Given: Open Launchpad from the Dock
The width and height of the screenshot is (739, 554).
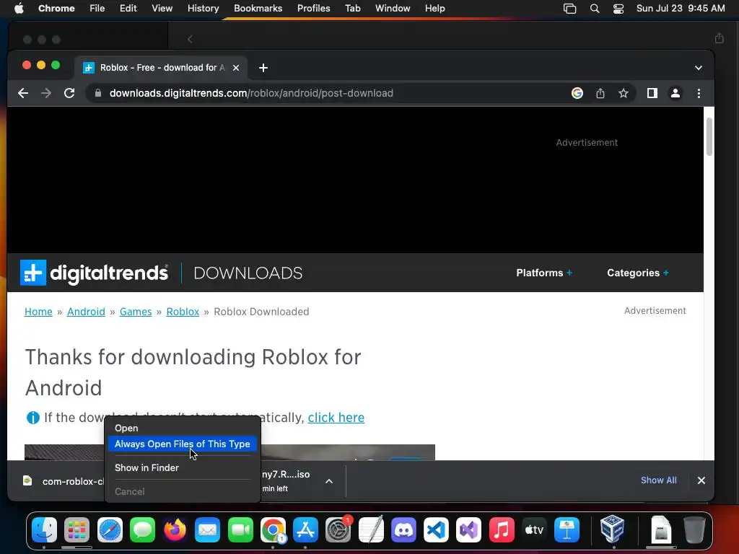Looking at the screenshot, I should (76, 530).
